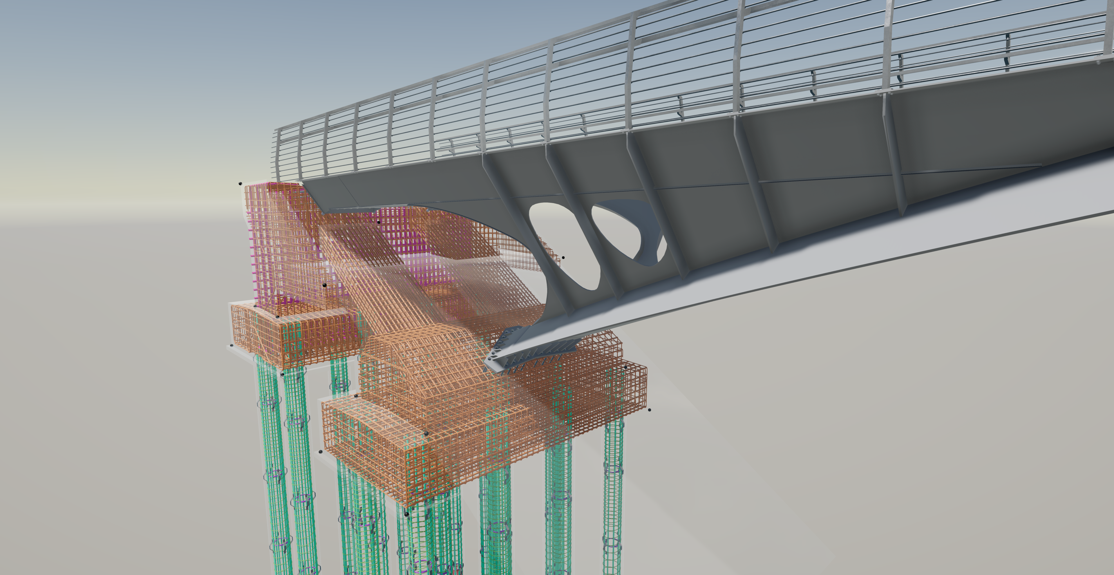Pick the black marker left of lower pile cap
The width and height of the screenshot is (1114, 575).
click(x=321, y=452)
